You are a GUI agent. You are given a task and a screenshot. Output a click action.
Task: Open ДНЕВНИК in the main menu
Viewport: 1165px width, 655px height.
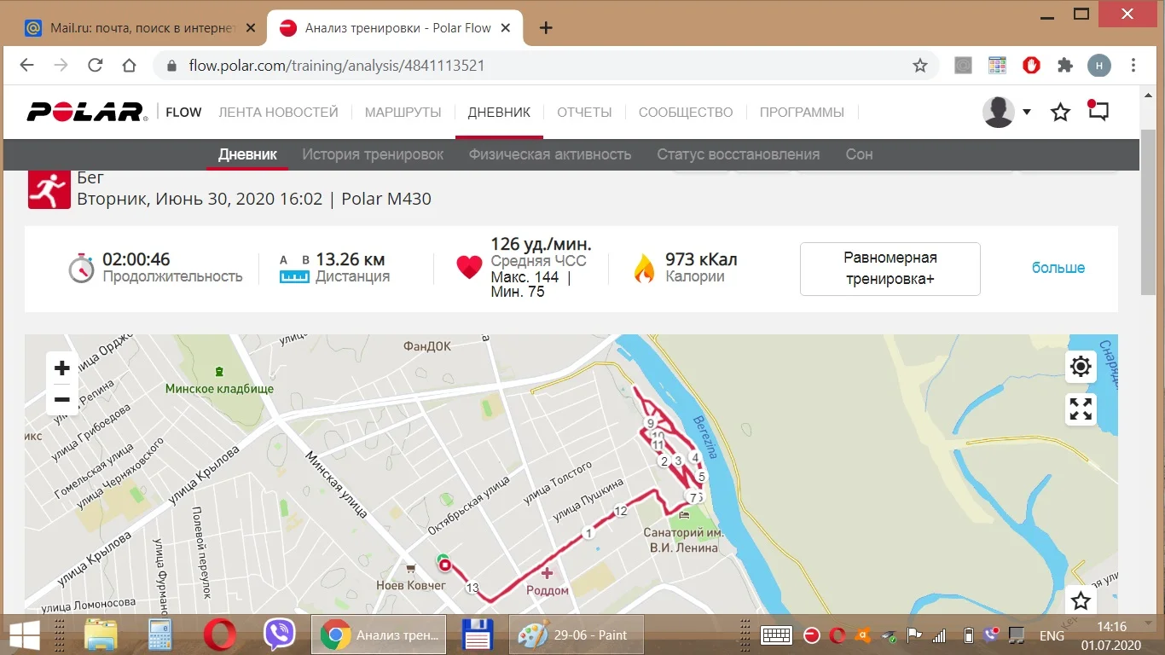(499, 112)
